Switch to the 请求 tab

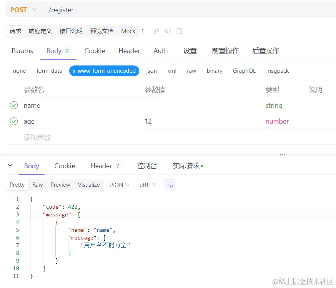coord(15,31)
